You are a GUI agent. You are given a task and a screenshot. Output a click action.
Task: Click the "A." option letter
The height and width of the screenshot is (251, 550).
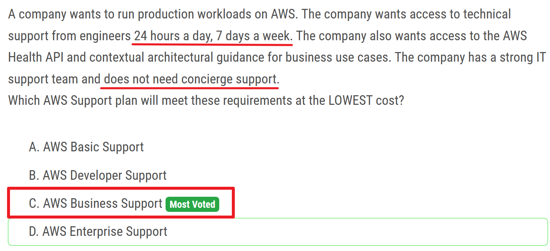[x=34, y=147]
